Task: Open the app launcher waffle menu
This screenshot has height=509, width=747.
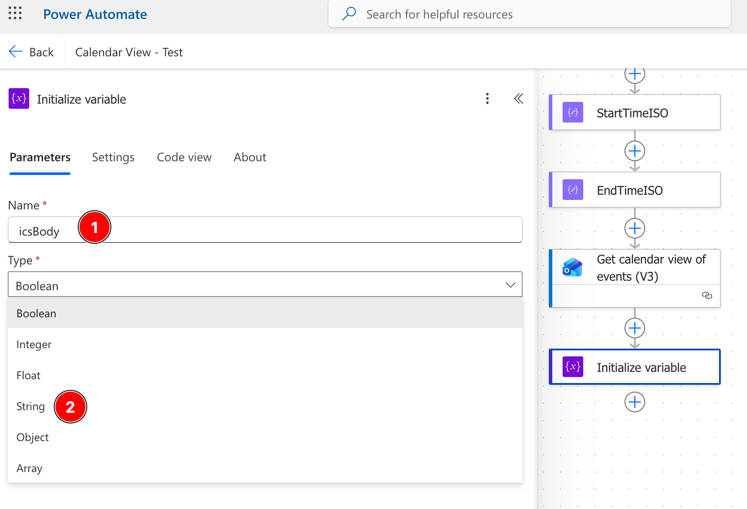Action: click(x=15, y=13)
